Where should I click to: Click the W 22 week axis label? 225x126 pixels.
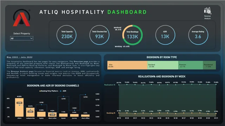pos(143,118)
